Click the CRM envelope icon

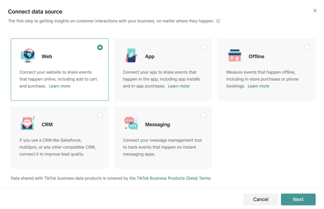click(x=28, y=123)
